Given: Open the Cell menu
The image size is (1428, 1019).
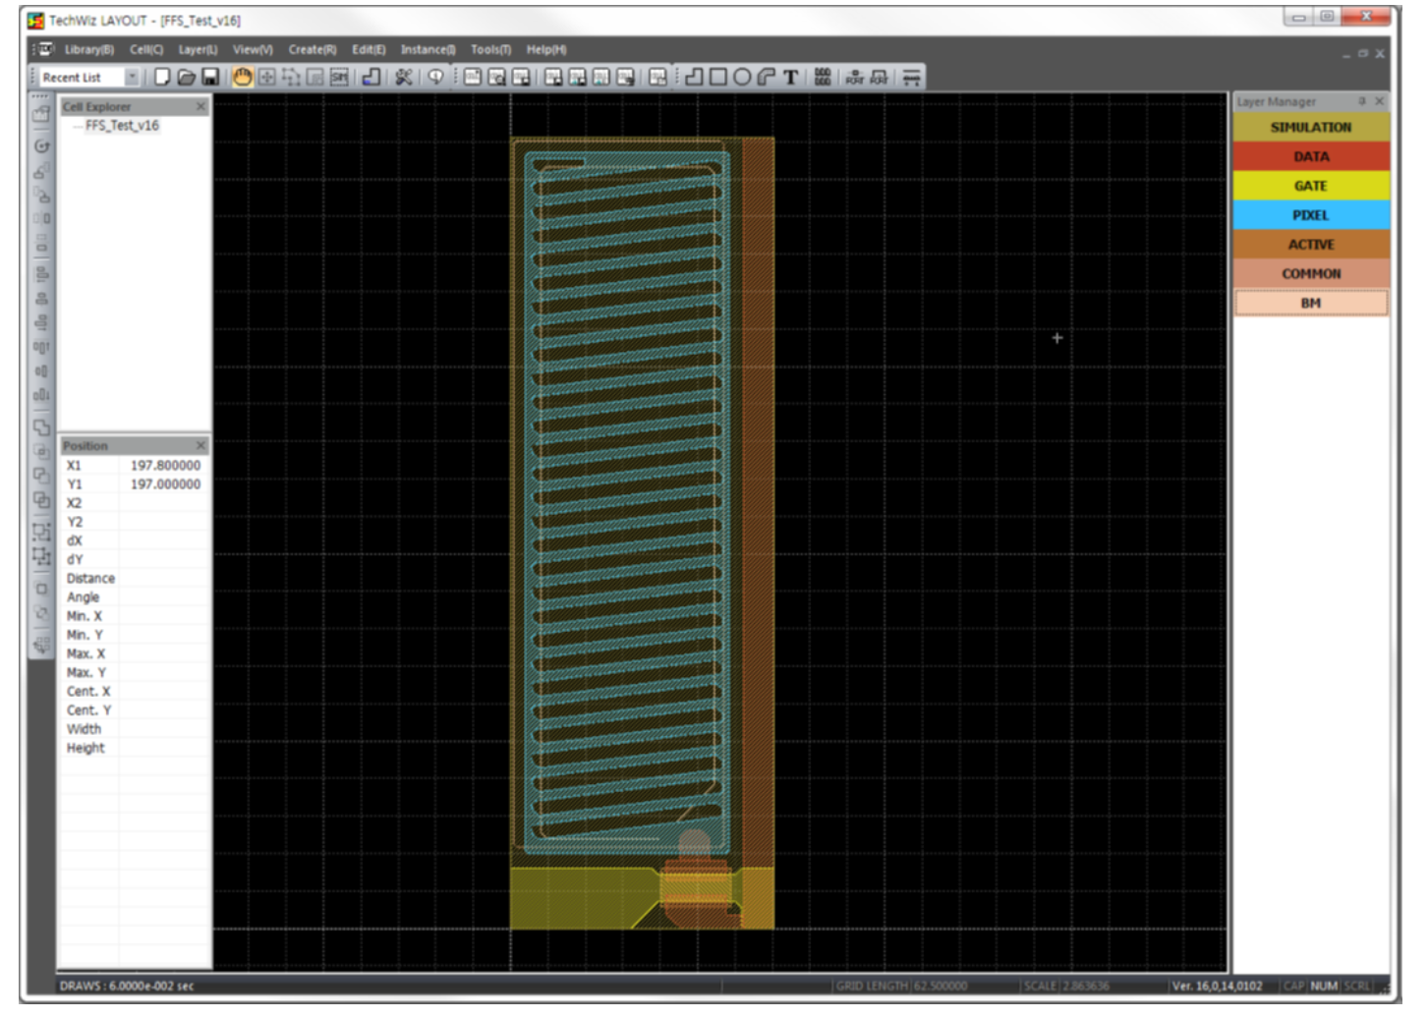Looking at the screenshot, I should tap(146, 49).
